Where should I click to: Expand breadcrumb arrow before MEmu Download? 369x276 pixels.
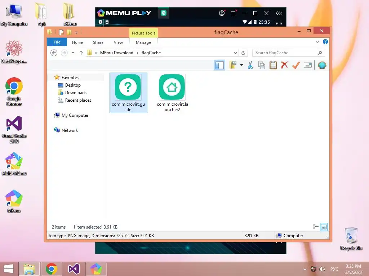[x=96, y=53]
